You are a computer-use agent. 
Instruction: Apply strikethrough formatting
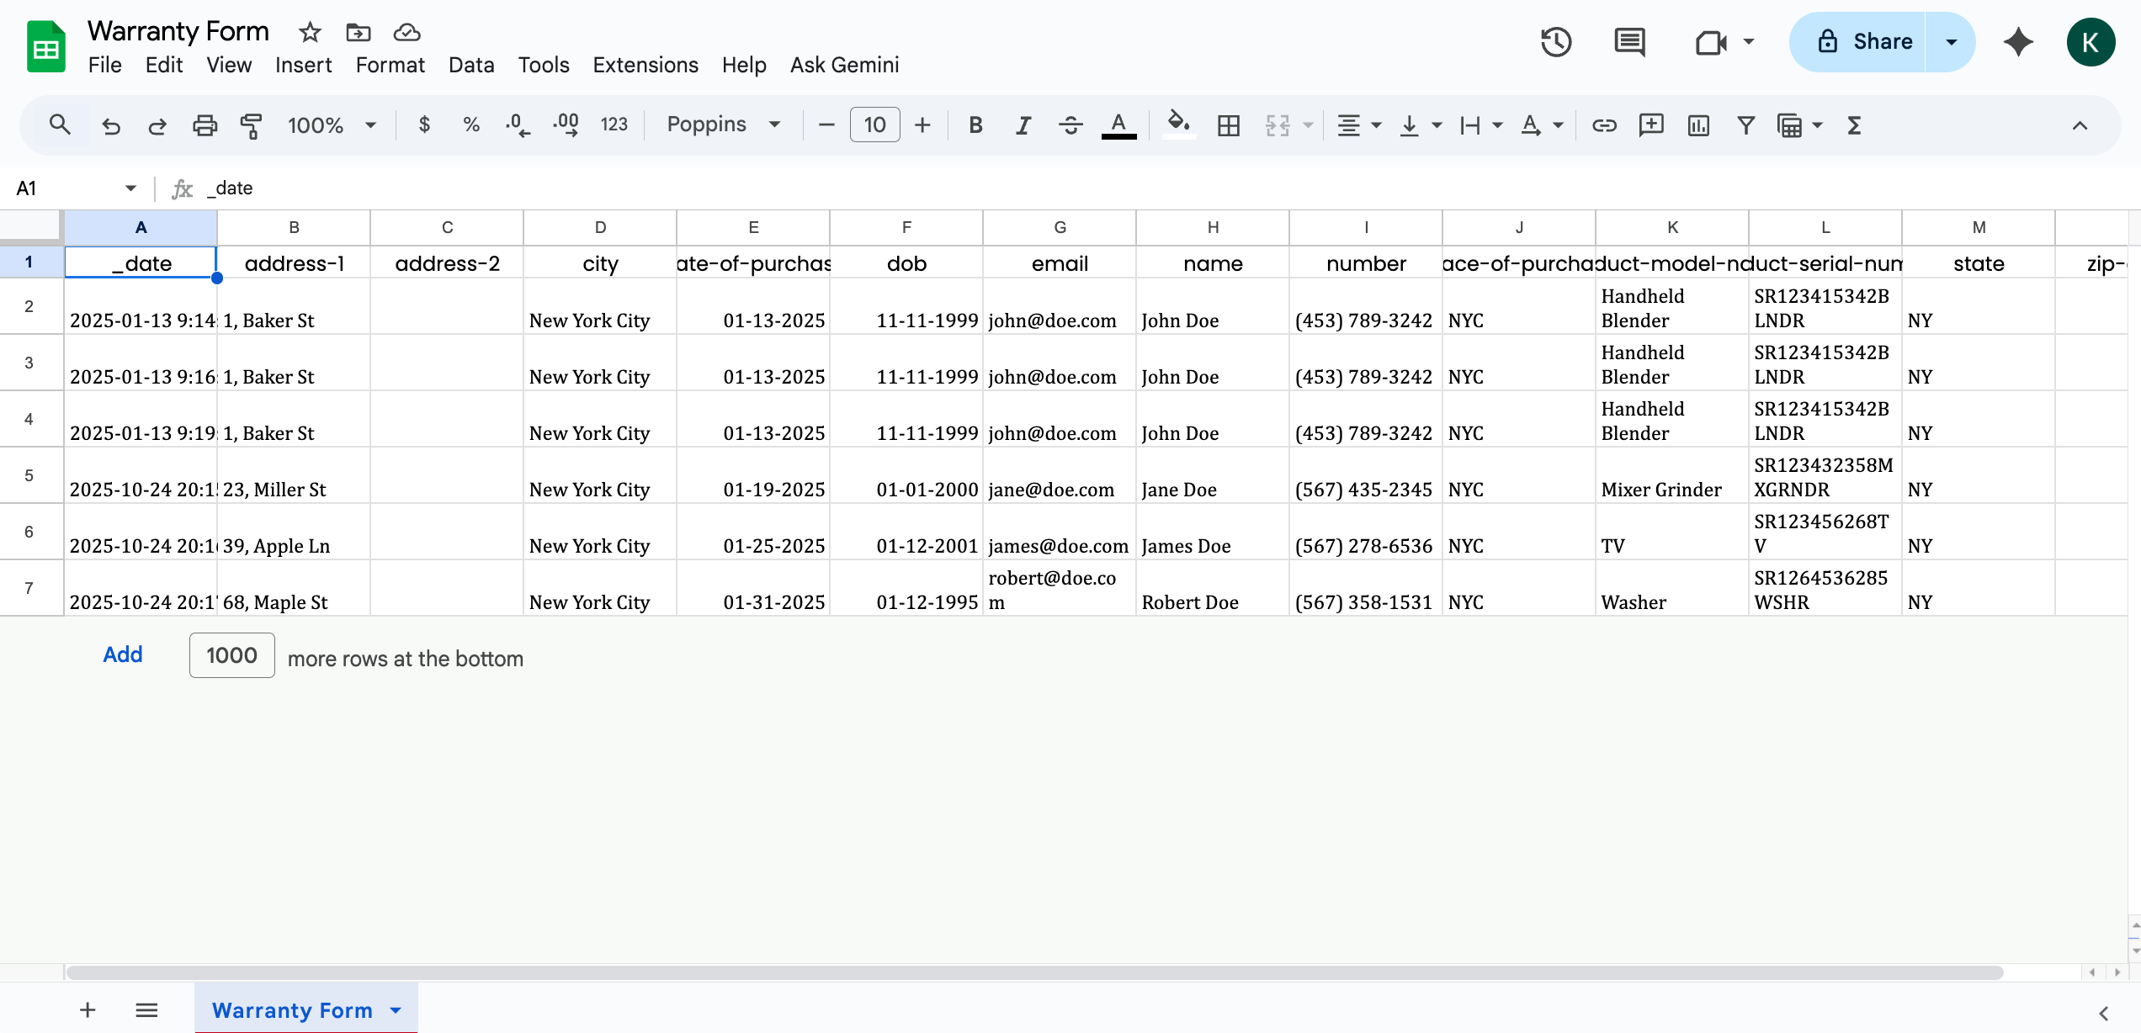pos(1070,124)
